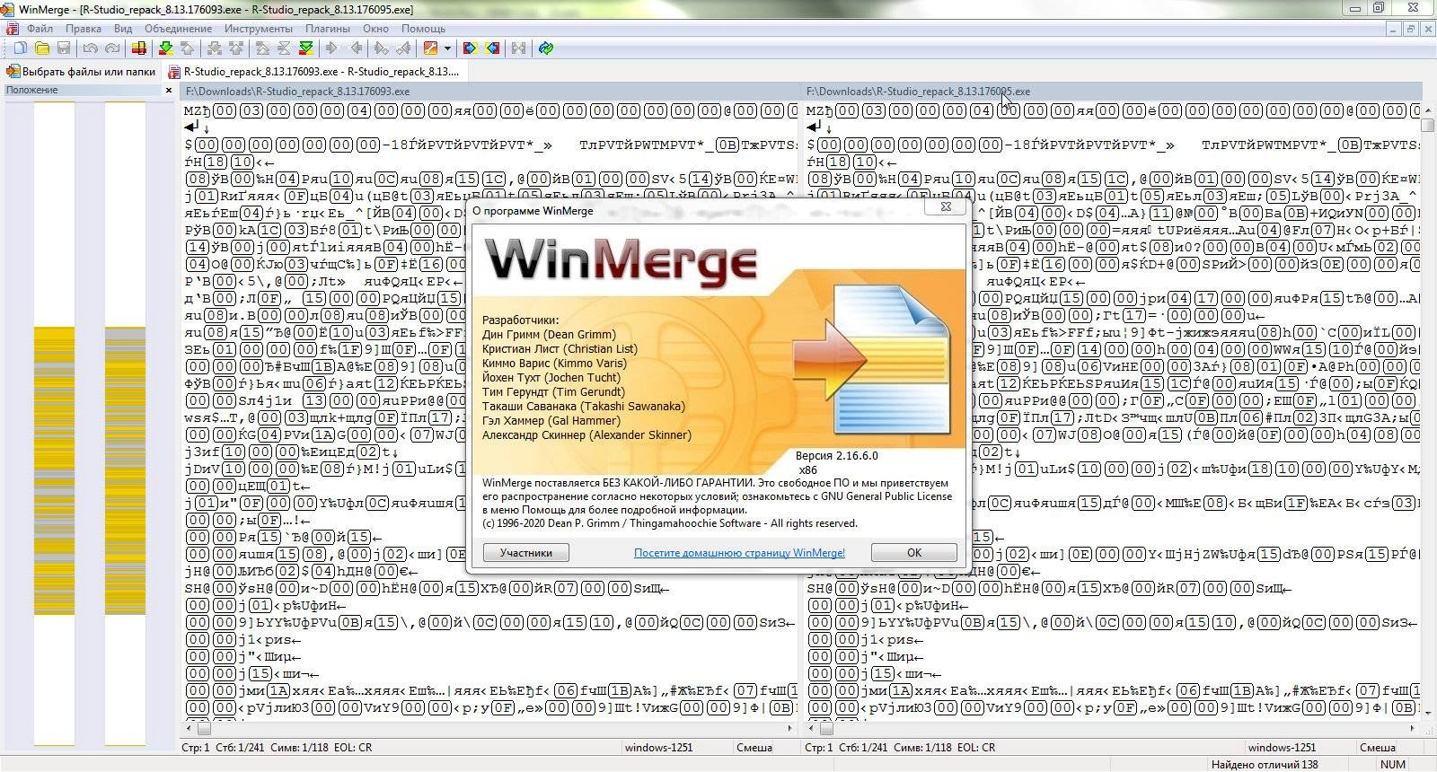Click the New document toolbar icon
1437x772 pixels.
20,48
